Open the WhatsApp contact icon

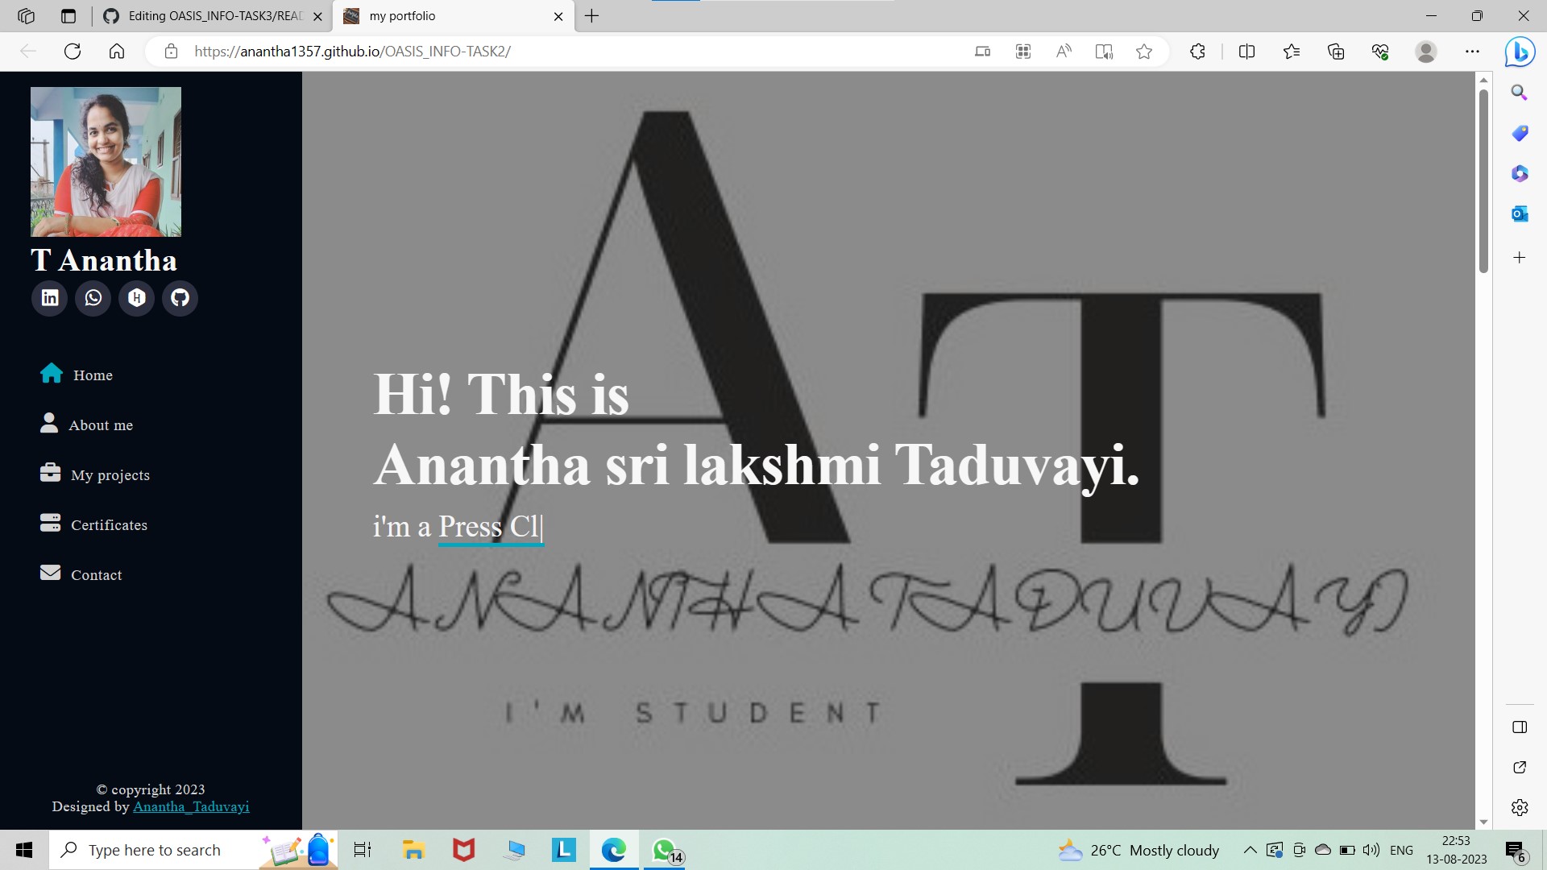pyautogui.click(x=93, y=298)
